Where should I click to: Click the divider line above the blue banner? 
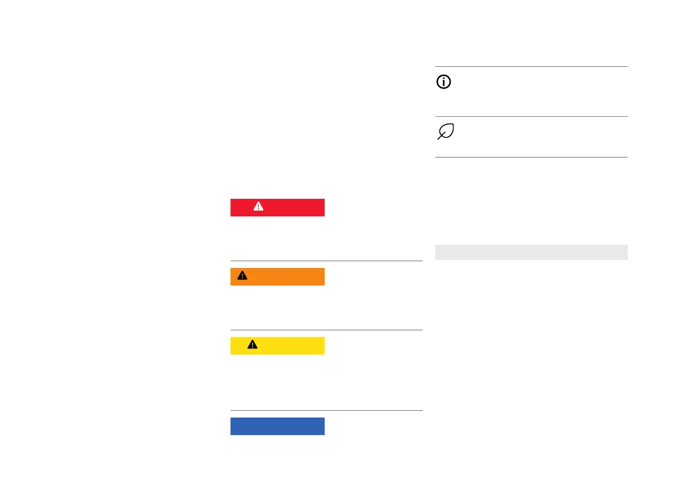click(x=326, y=411)
